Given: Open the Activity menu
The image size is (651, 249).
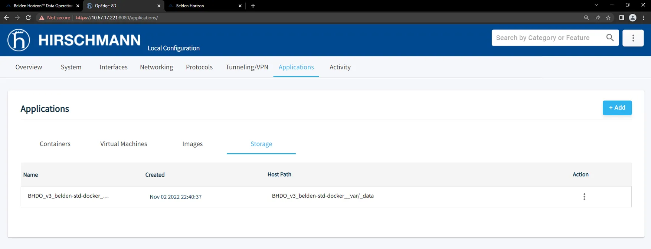Looking at the screenshot, I should click(340, 67).
